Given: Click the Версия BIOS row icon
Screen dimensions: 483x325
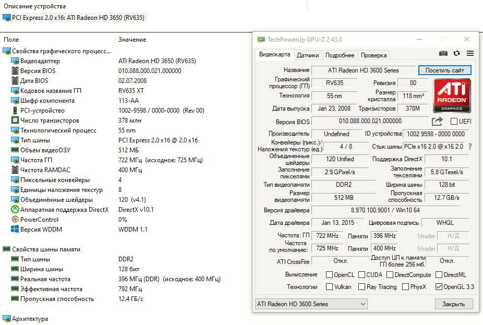Looking at the screenshot, I should coord(15,71).
